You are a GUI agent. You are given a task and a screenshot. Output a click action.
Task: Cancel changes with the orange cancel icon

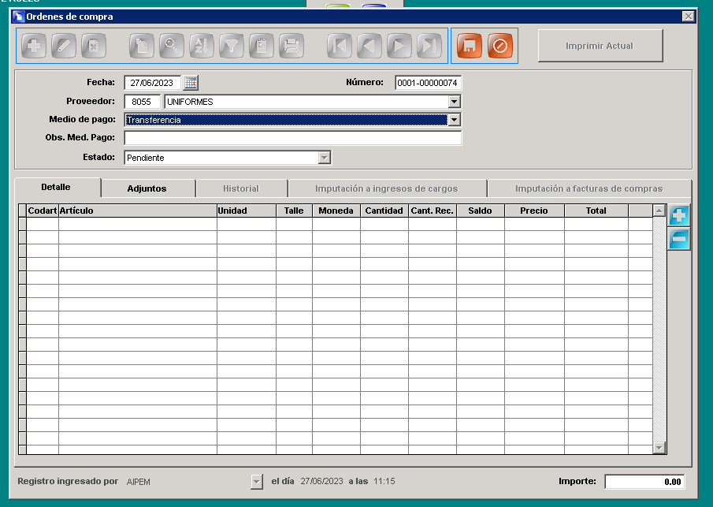click(x=499, y=46)
